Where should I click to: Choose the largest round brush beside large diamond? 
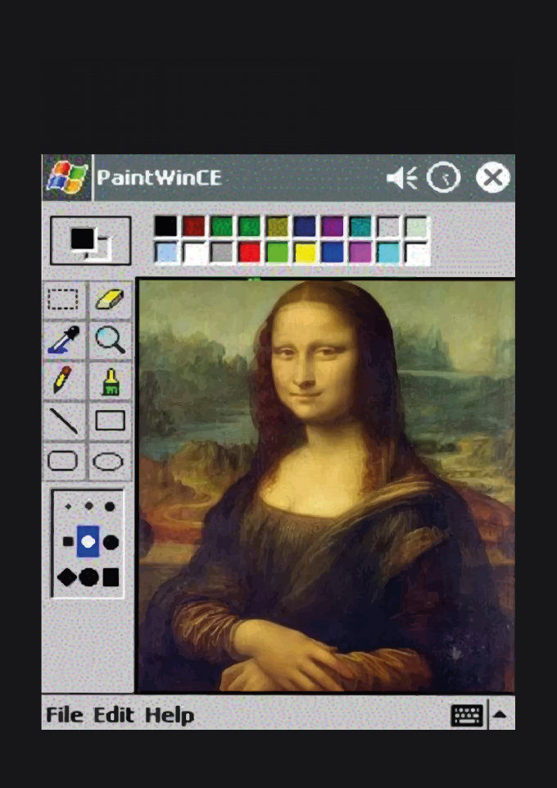point(88,577)
